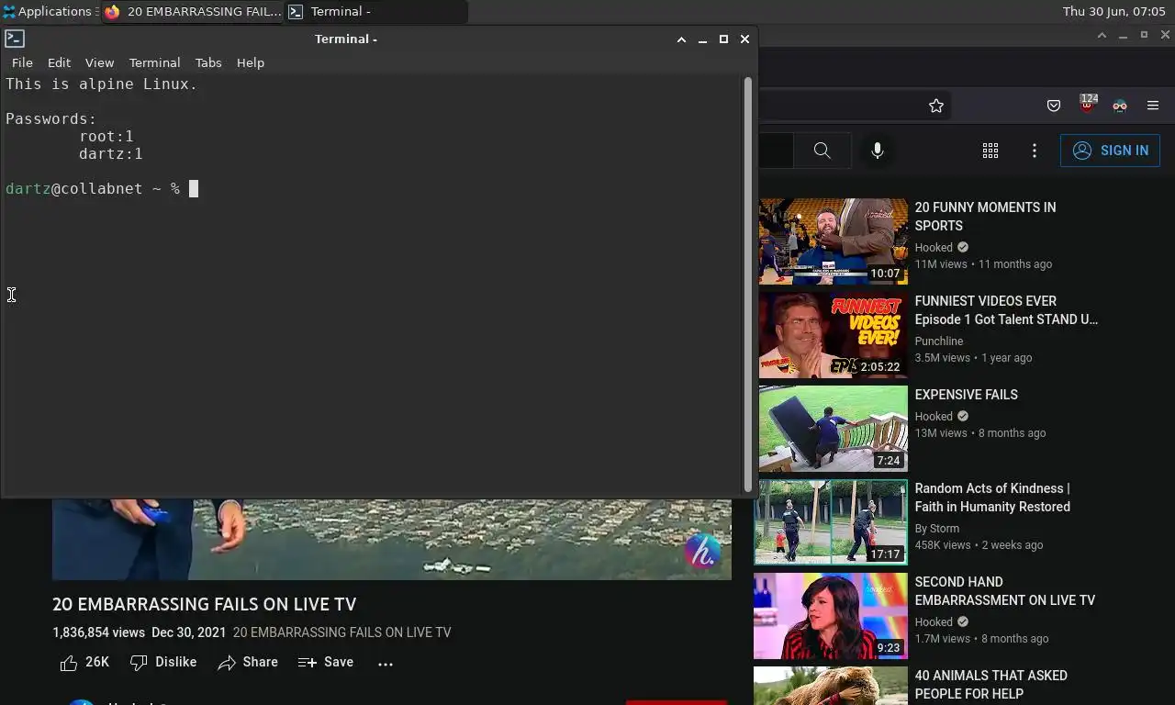Click EXPENSIVE FAILS title link

pyautogui.click(x=966, y=395)
